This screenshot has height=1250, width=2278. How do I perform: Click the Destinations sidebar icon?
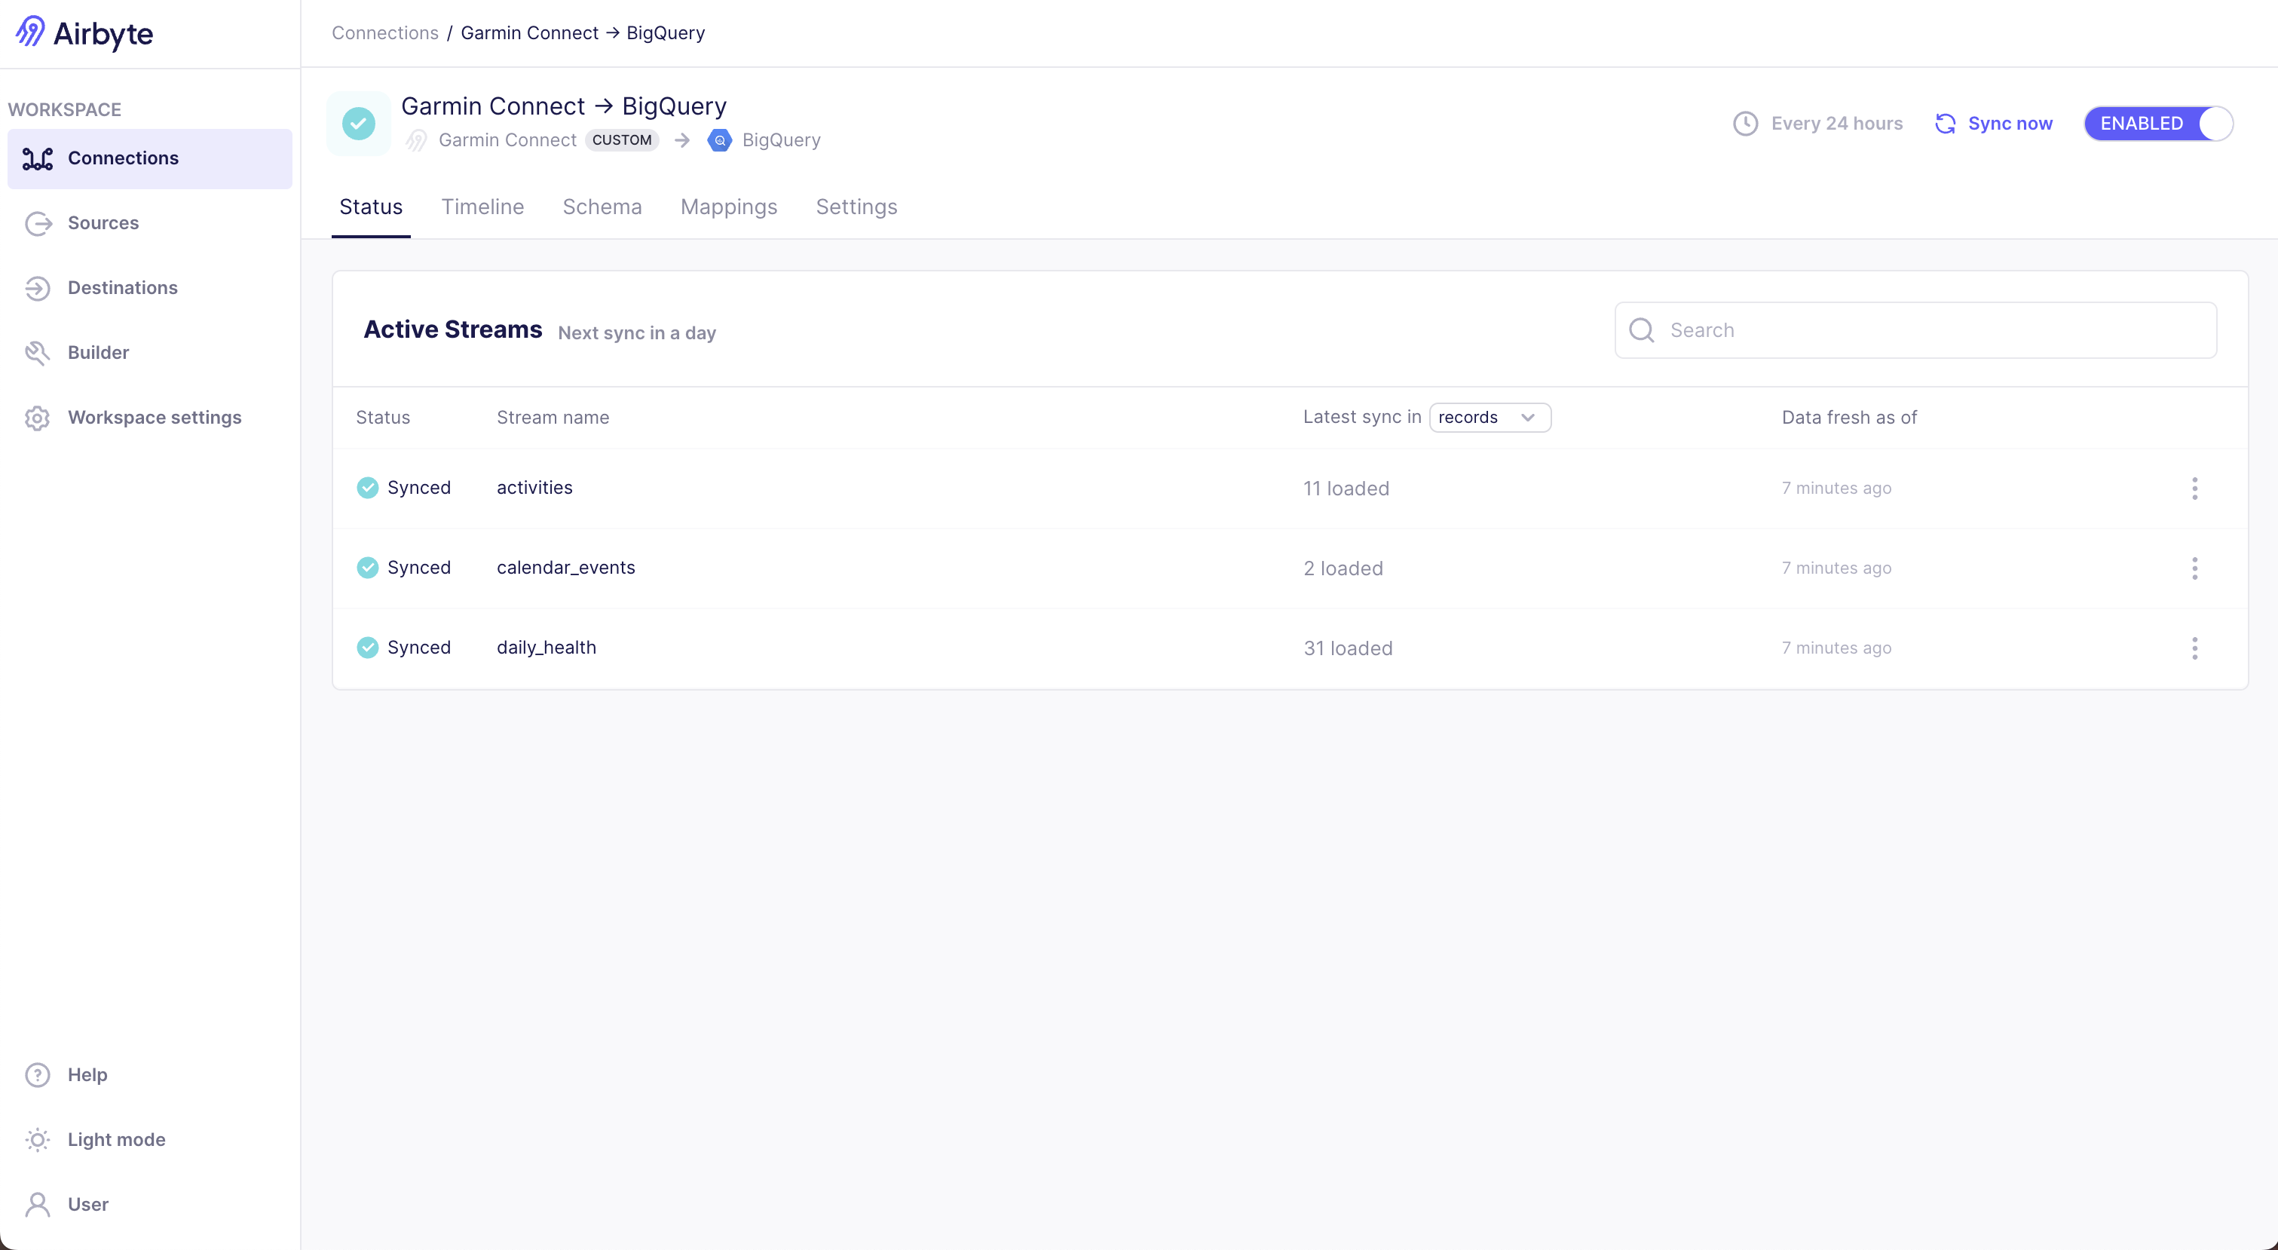click(x=38, y=287)
